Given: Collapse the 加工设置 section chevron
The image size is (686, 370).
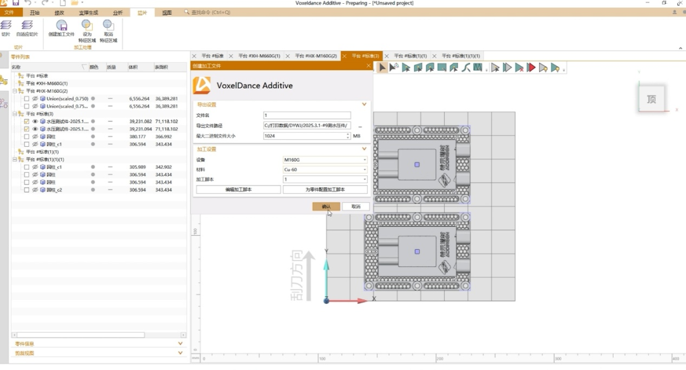Looking at the screenshot, I should point(364,149).
